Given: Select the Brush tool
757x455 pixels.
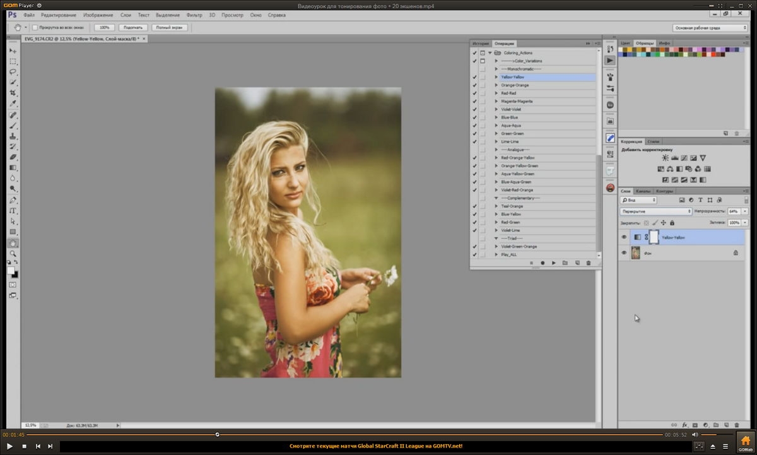Looking at the screenshot, I should pos(13,126).
